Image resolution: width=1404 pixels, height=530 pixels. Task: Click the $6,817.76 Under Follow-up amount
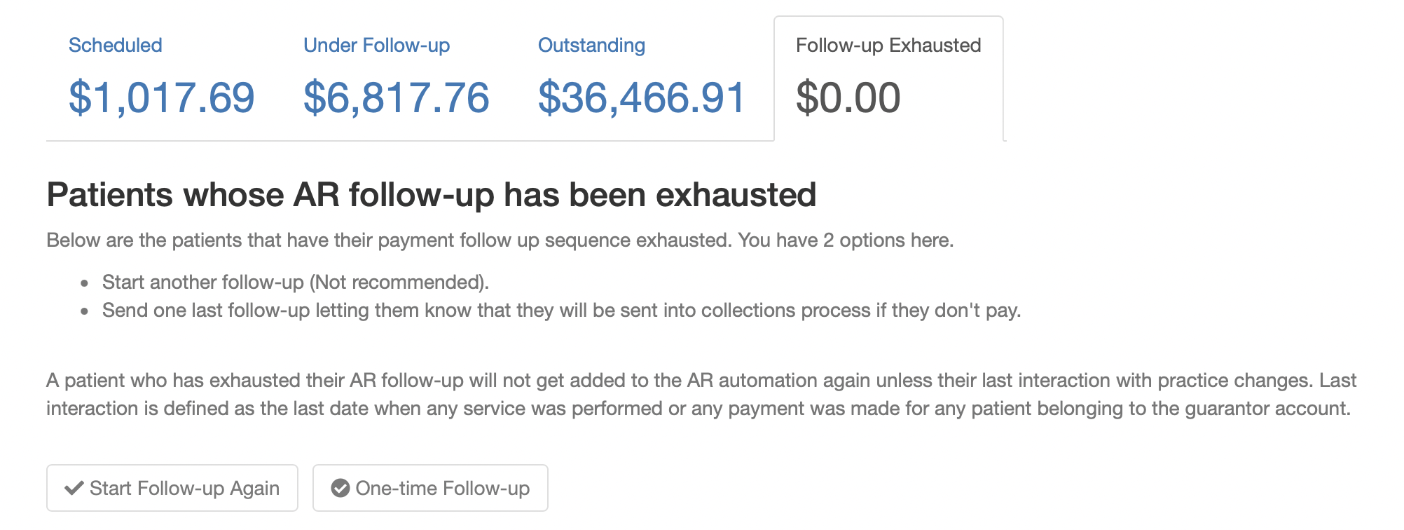coord(396,97)
